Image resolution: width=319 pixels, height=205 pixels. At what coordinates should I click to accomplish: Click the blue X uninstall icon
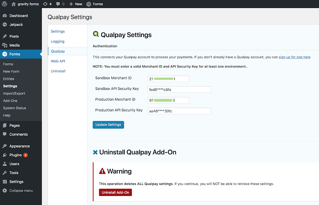coord(95,152)
